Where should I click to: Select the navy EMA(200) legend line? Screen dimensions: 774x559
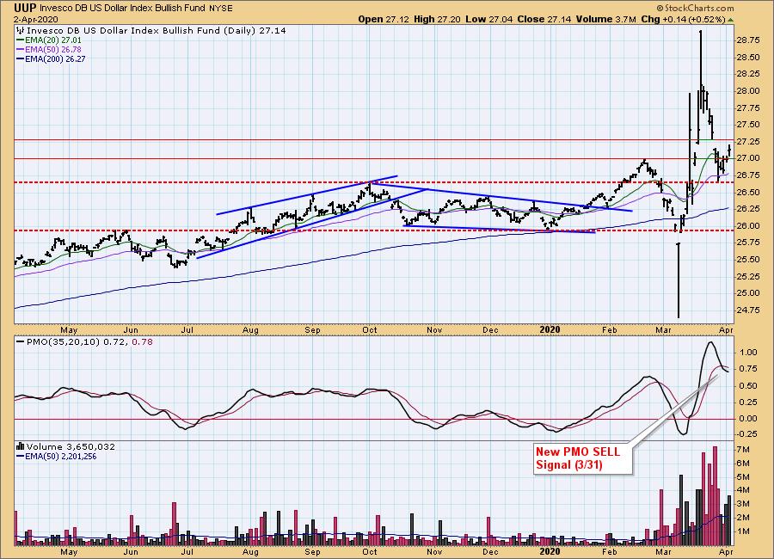(x=20, y=58)
